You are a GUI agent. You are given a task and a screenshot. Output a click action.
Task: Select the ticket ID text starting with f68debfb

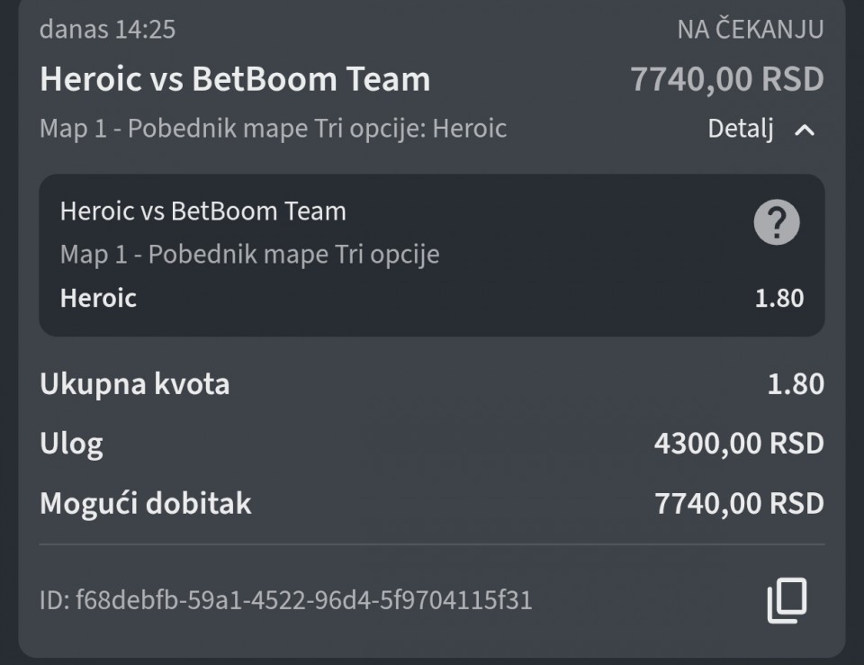pyautogui.click(x=285, y=599)
